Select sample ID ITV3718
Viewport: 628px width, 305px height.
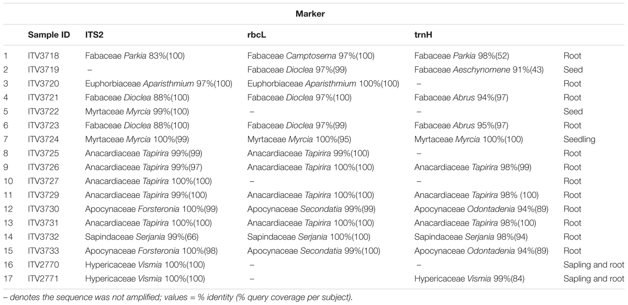tap(44, 55)
